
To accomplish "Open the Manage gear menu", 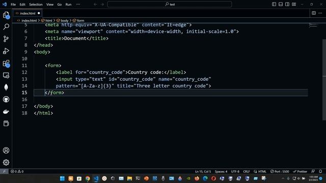I will [6, 162].
